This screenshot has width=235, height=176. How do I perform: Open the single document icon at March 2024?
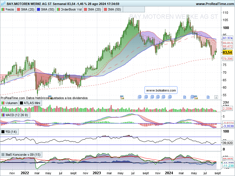tap(185, 97)
